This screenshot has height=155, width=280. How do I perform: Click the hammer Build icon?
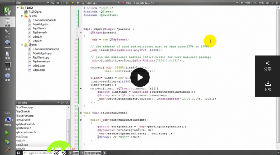[x=7, y=150]
